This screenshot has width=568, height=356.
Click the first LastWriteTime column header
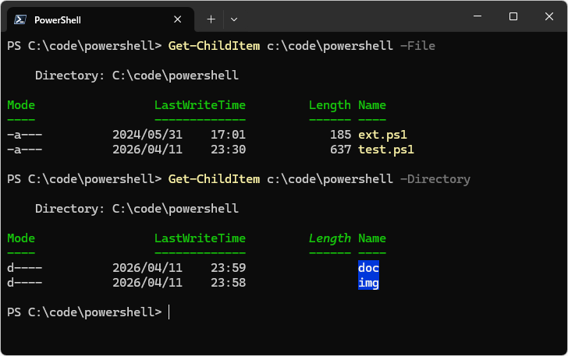point(200,105)
